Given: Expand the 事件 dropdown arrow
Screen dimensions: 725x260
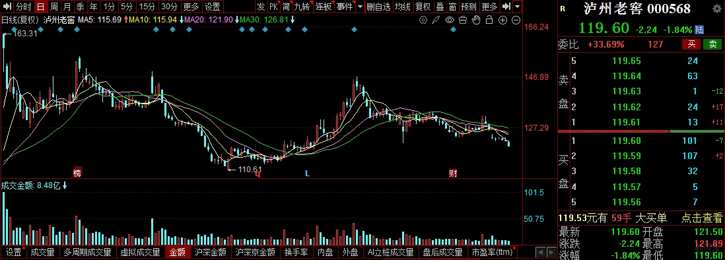Looking at the screenshot, I should coord(360,7).
